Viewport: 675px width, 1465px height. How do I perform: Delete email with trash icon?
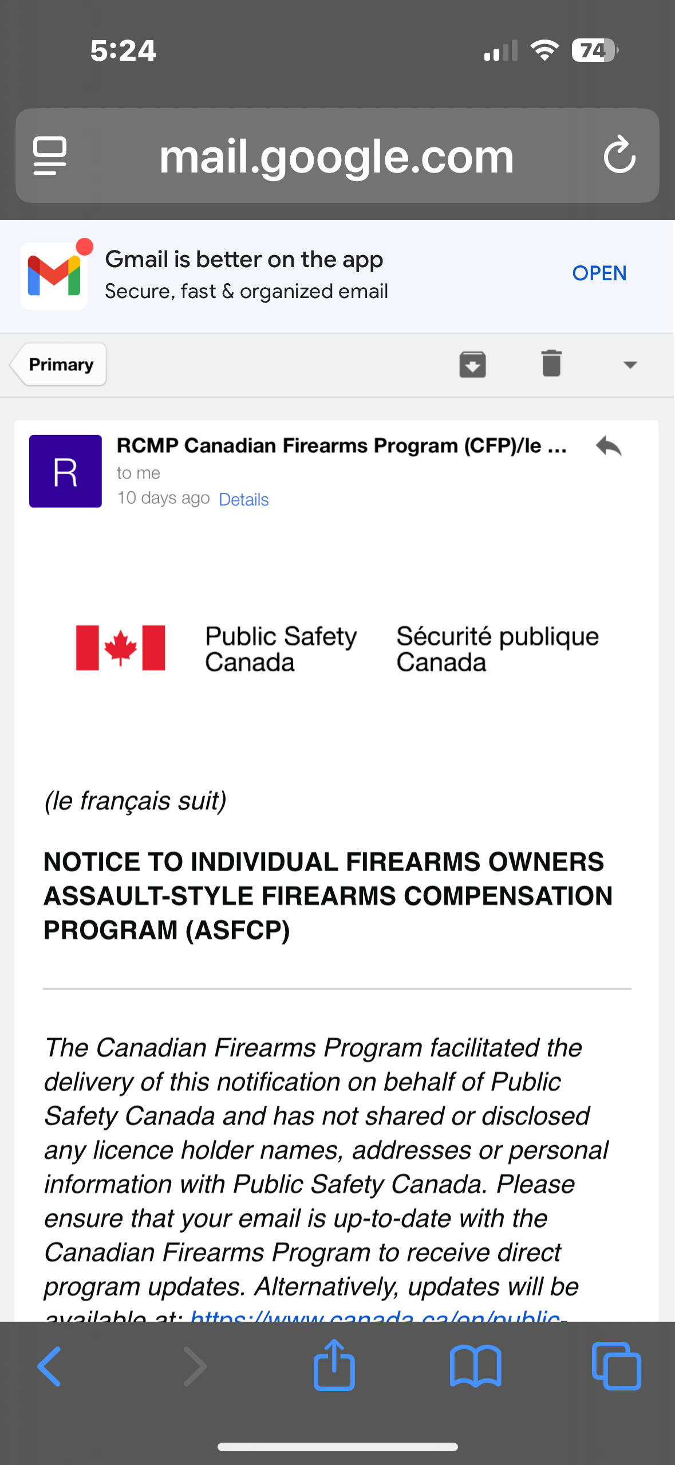click(551, 363)
